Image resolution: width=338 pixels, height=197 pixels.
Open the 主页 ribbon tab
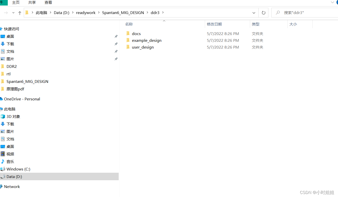[x=16, y=3]
